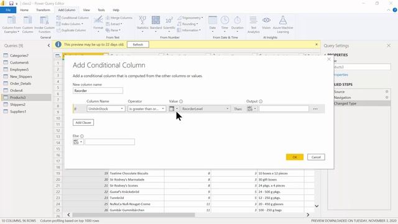398x224 pixels.
Task: Switch to the Transform tab
Action: (x=43, y=10)
